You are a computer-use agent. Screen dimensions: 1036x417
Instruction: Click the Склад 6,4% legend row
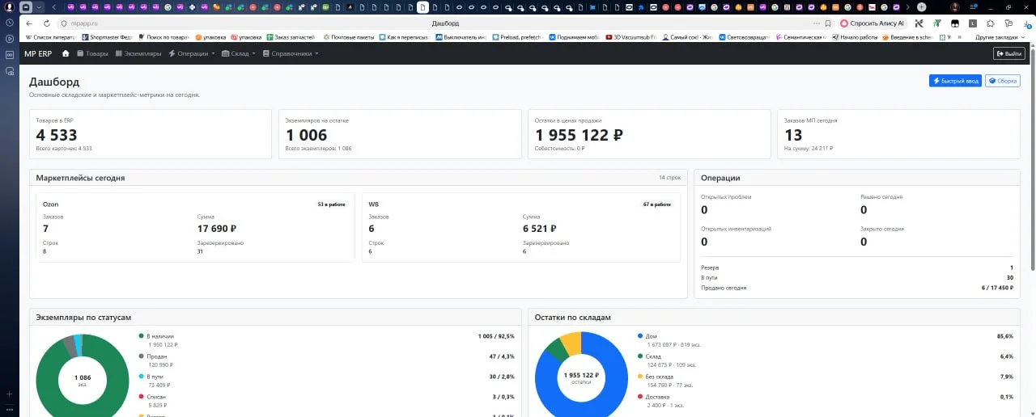(x=825, y=360)
